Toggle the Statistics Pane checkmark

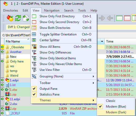[34, 94]
